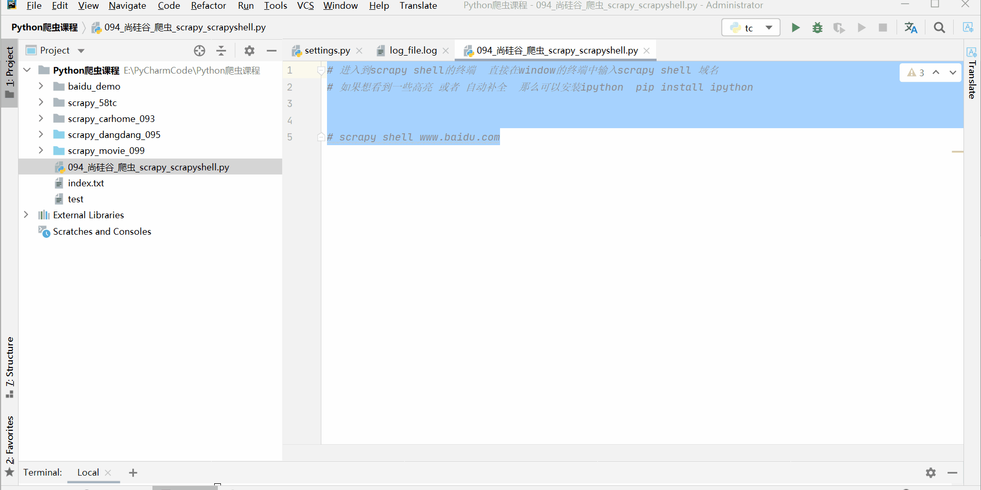
Task: Open Search Everywhere with the magnifier icon
Action: (939, 27)
